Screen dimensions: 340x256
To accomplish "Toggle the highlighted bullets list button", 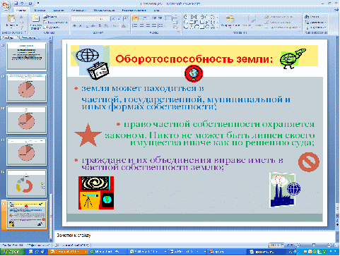I will [135, 18].
